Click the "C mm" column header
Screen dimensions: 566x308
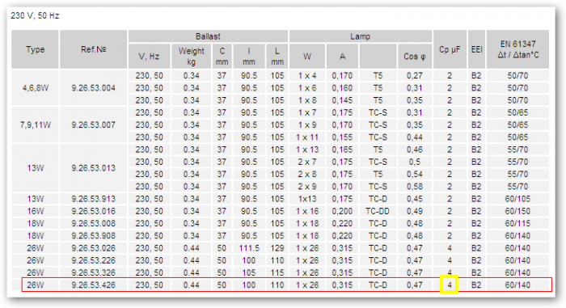click(222, 57)
